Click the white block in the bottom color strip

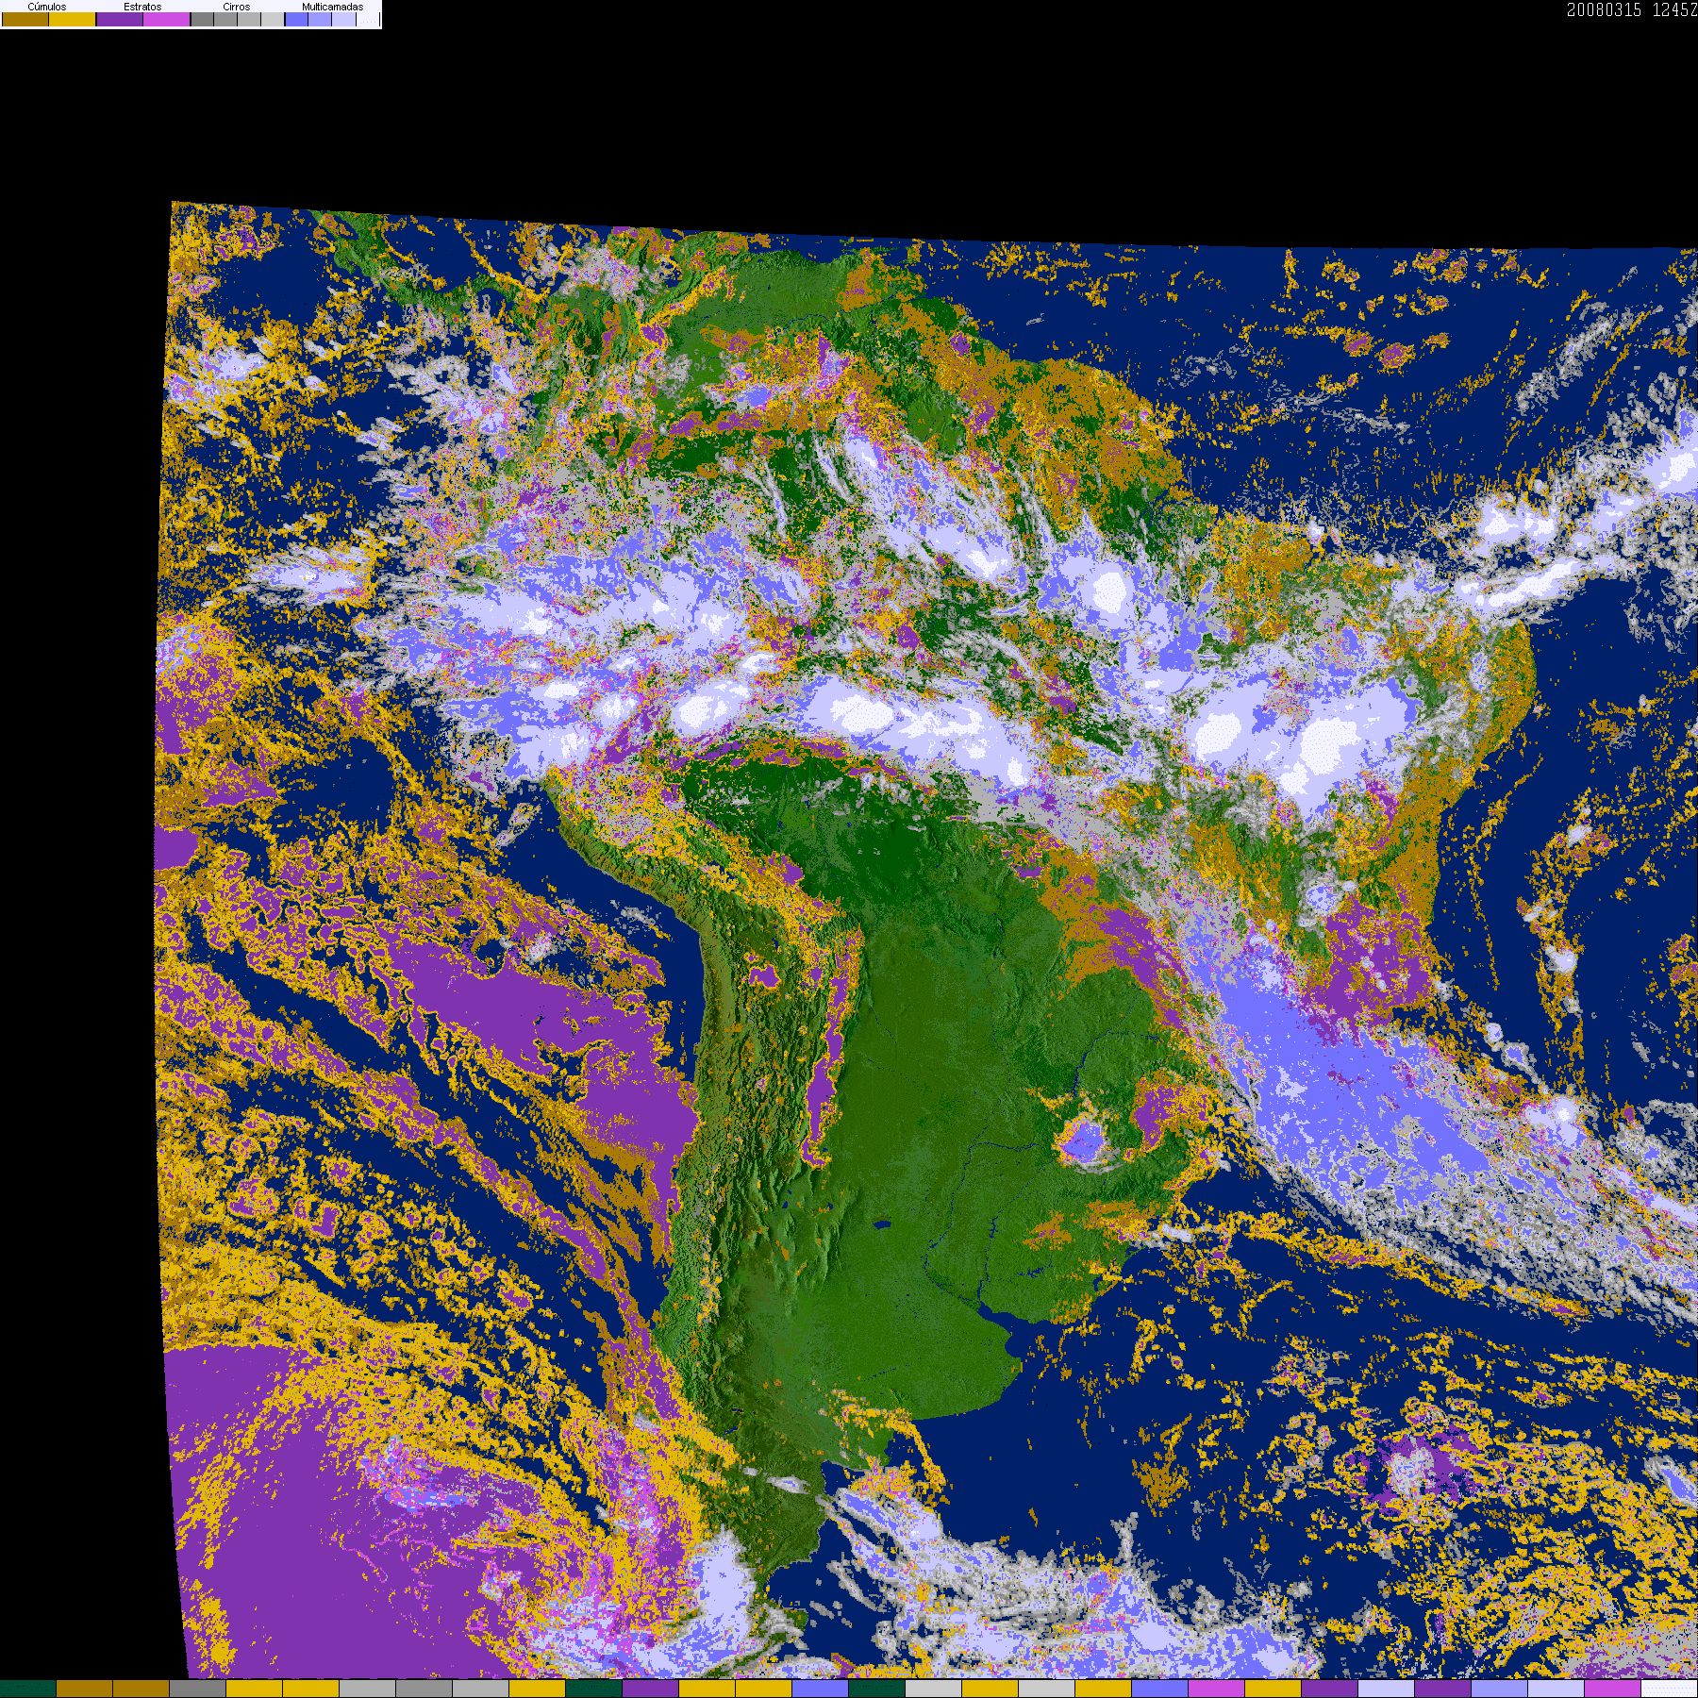[x=1670, y=1689]
